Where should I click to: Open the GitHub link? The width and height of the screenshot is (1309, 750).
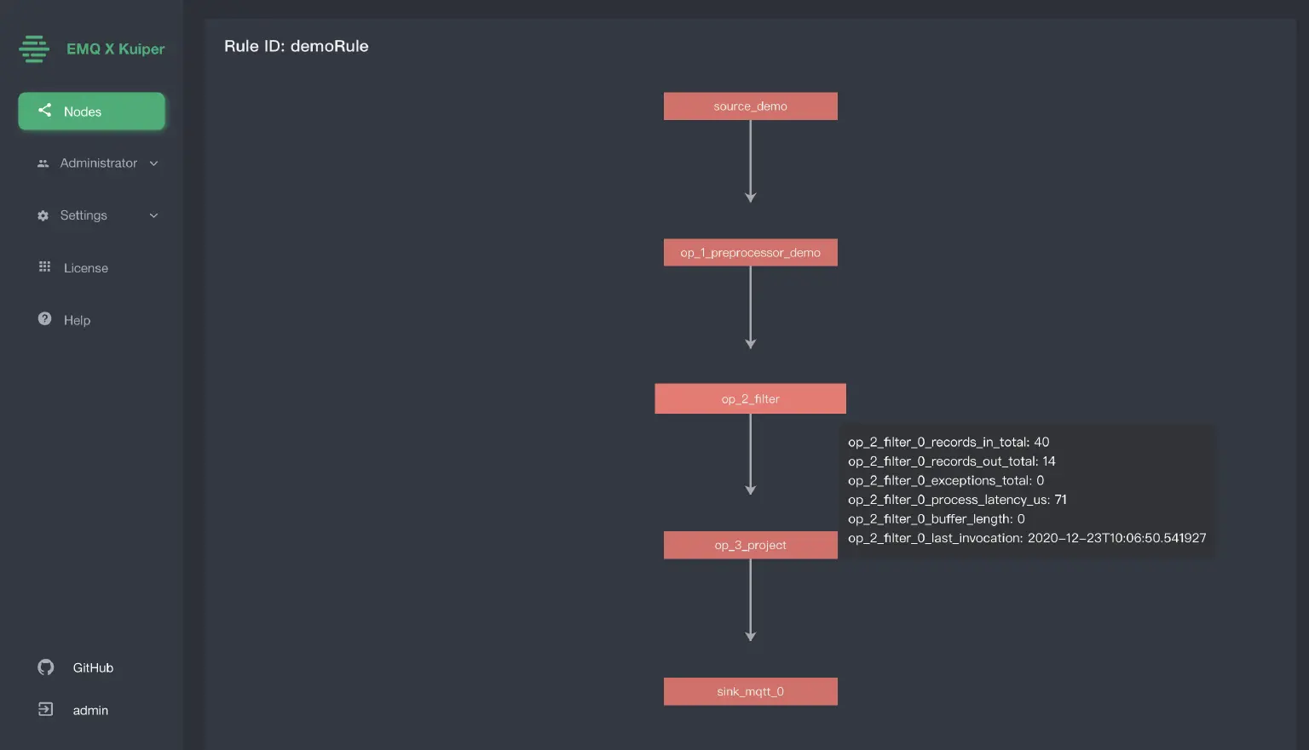[93, 668]
